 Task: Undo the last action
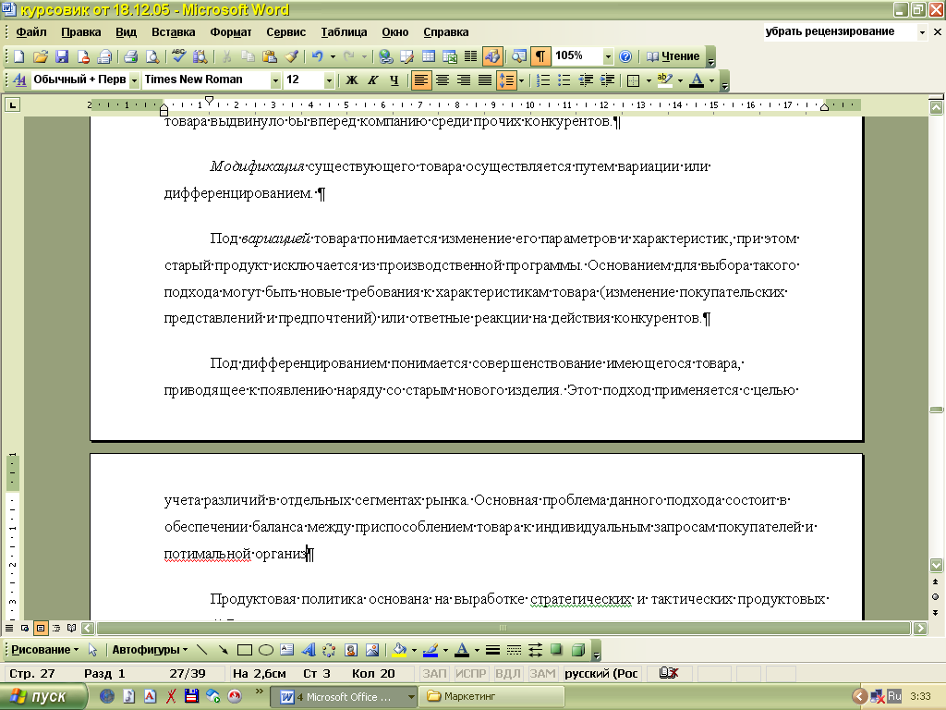(x=318, y=56)
